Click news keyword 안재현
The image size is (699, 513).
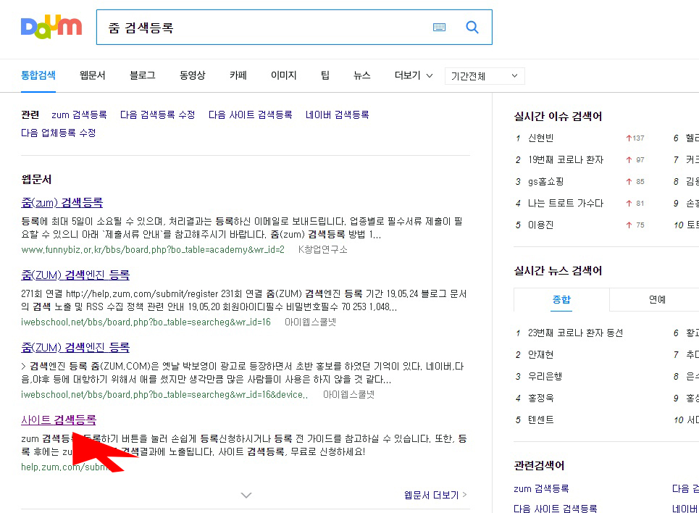541,354
